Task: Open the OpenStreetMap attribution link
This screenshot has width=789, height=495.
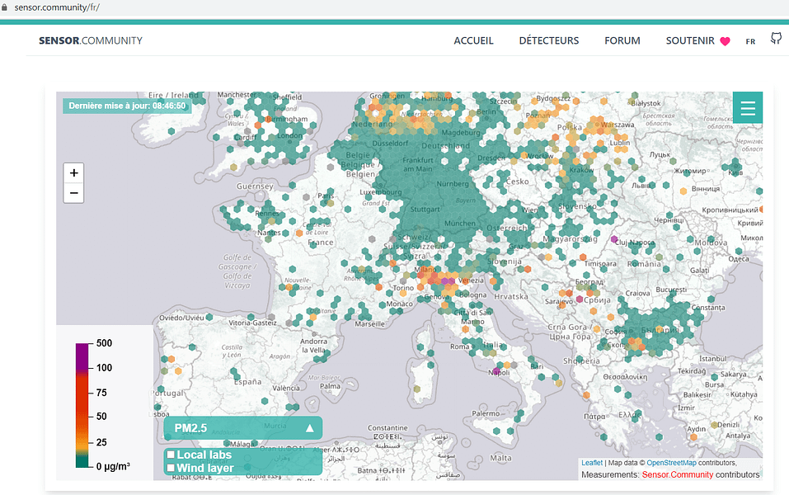Action: 671,463
